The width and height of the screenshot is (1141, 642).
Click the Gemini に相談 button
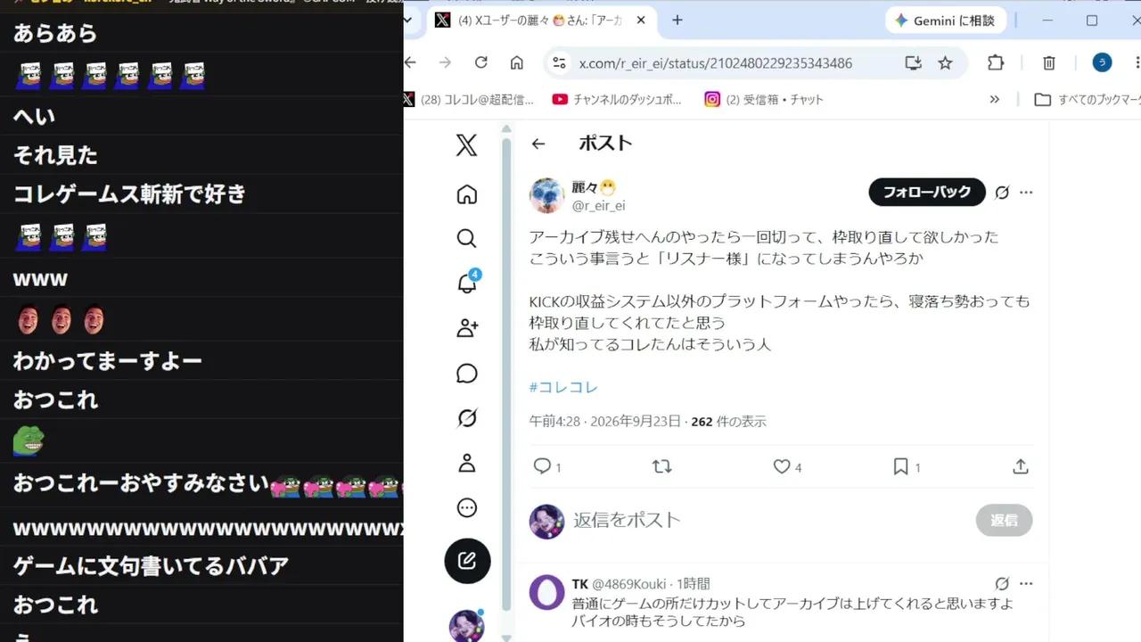946,21
